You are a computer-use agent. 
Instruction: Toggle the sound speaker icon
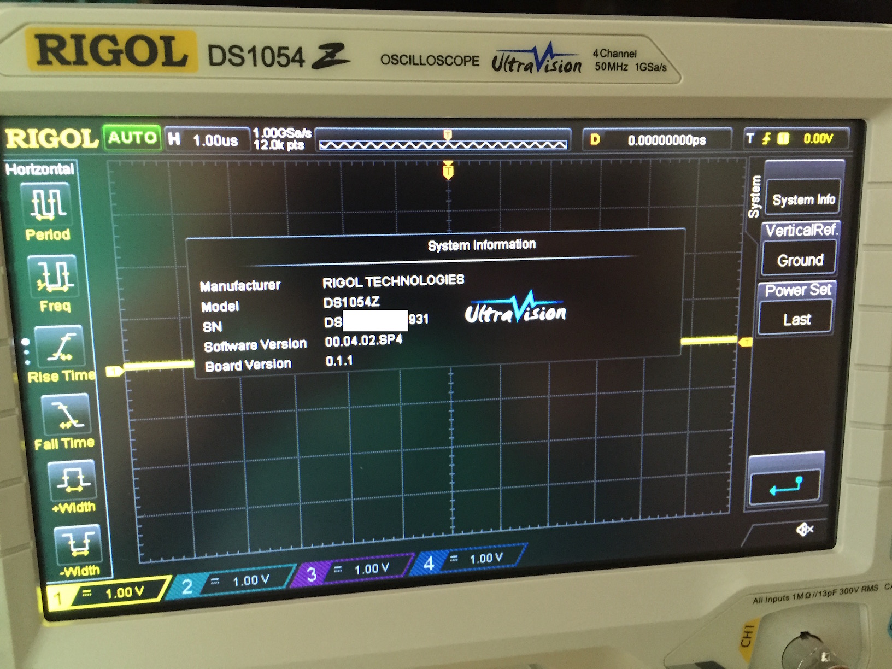tap(805, 529)
